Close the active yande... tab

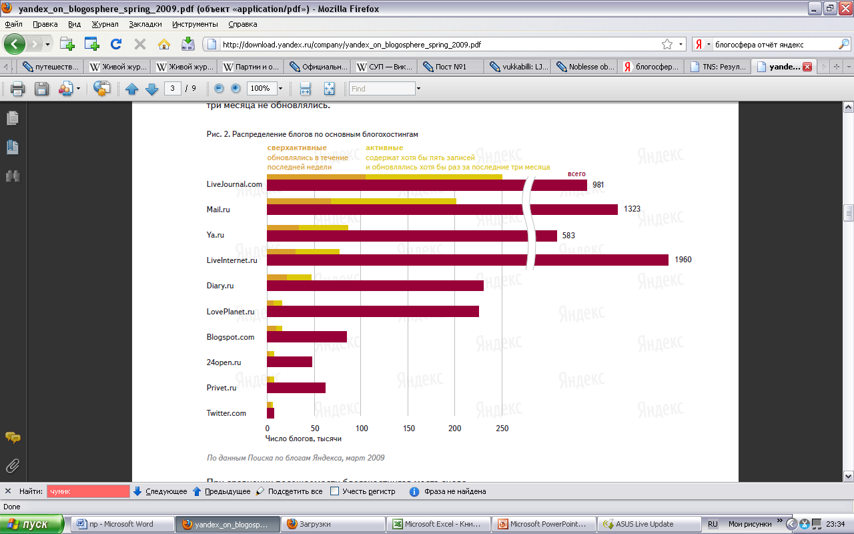pos(807,67)
